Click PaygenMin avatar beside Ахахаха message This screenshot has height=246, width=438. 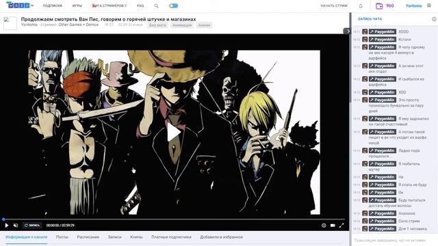[365, 213]
